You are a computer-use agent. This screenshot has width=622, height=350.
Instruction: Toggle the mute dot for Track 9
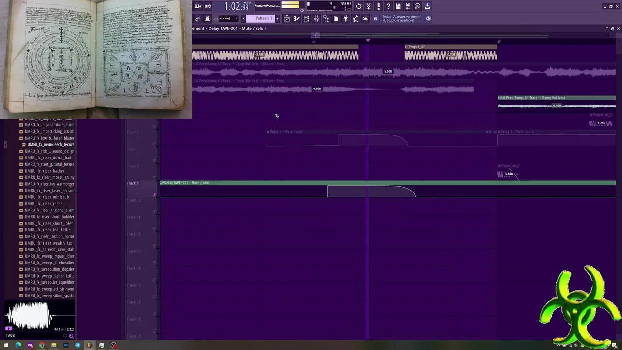[x=155, y=195]
